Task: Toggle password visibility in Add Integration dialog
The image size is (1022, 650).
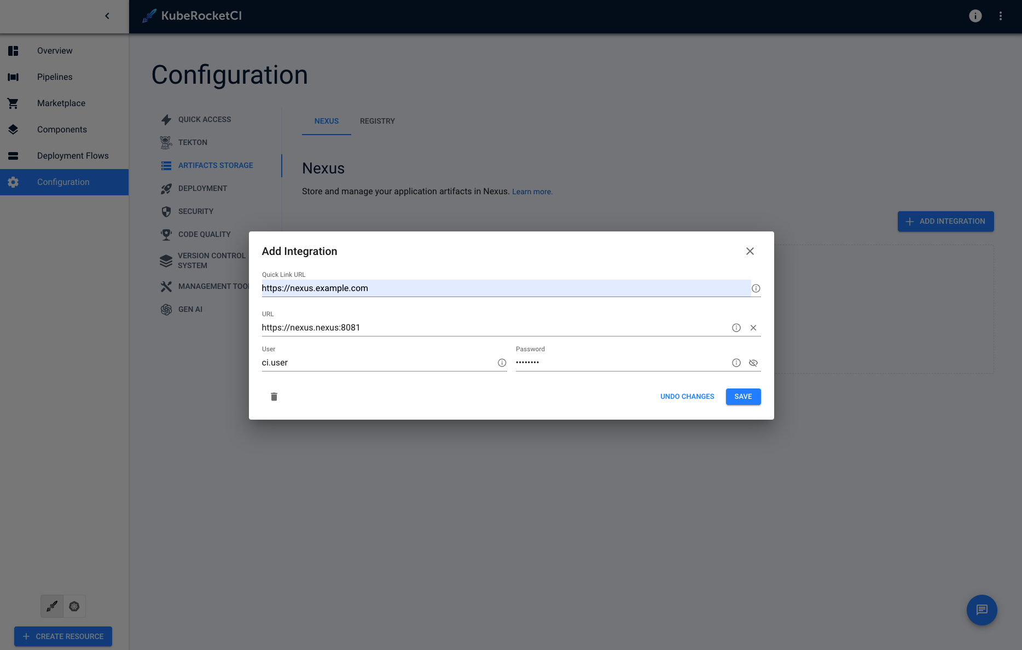Action: click(x=753, y=363)
